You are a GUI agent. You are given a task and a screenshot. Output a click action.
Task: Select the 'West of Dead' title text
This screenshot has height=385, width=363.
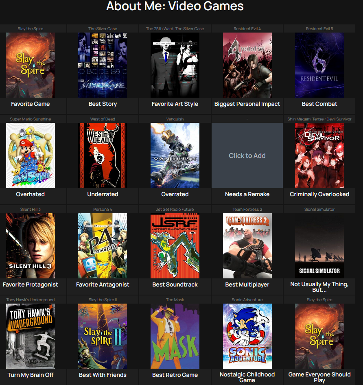pyautogui.click(x=103, y=119)
